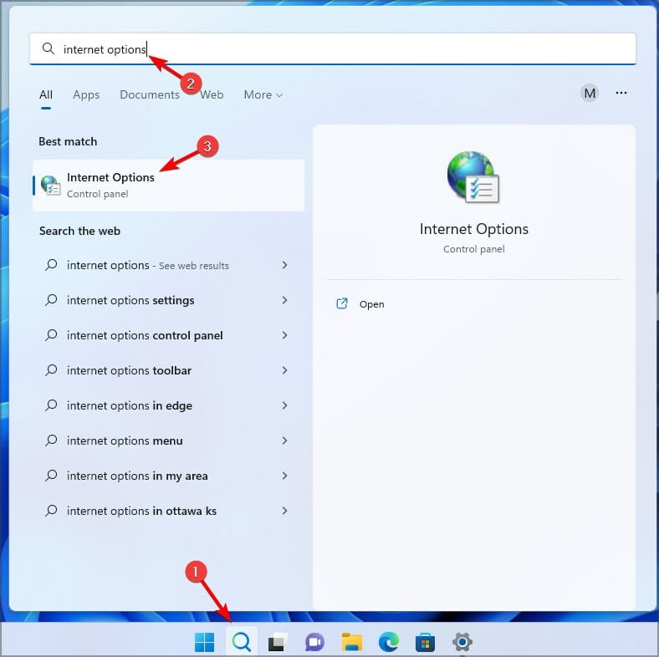Image resolution: width=659 pixels, height=657 pixels.
Task: Select 'internet options control panel' suggestion text
Action: coord(145,336)
